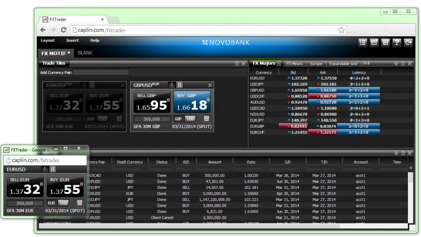421x237 pixels.
Task: Switch to Expandable Grid tab
Action: tap(343, 64)
